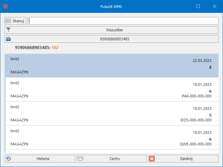This screenshot has height=167, width=223.
Task: Select the entry dated 22.03.2023
Action: (x=111, y=65)
